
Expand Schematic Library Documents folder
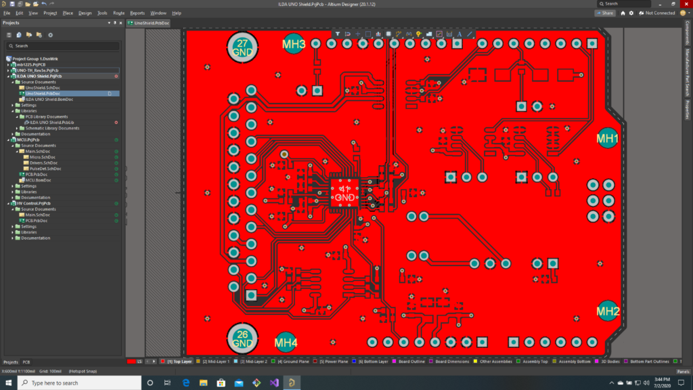pyautogui.click(x=18, y=128)
